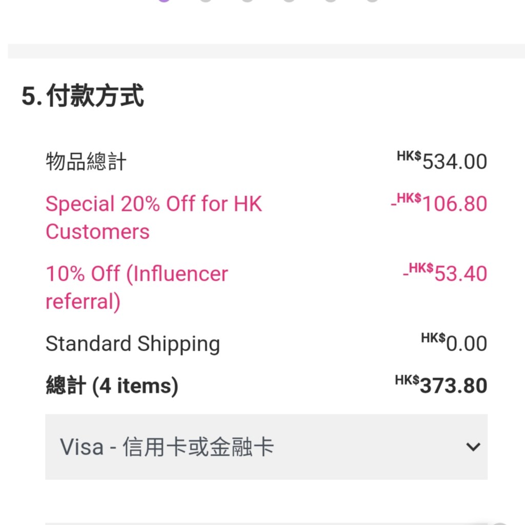Click the "物品總計" subtotal label
The height and width of the screenshot is (525, 525).
tap(86, 161)
